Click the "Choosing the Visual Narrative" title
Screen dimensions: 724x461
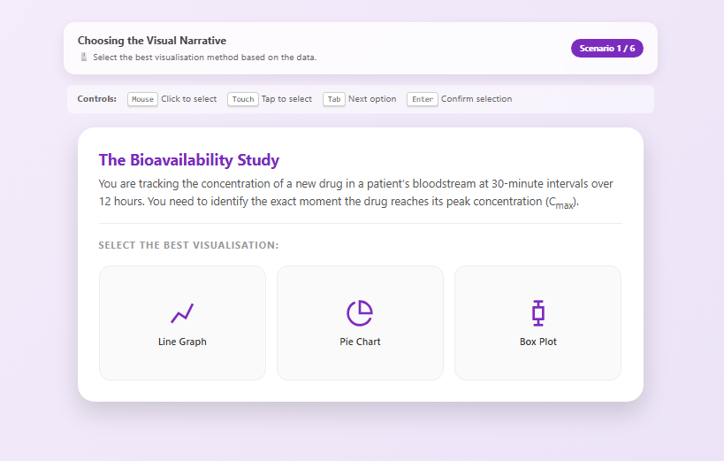pos(151,41)
